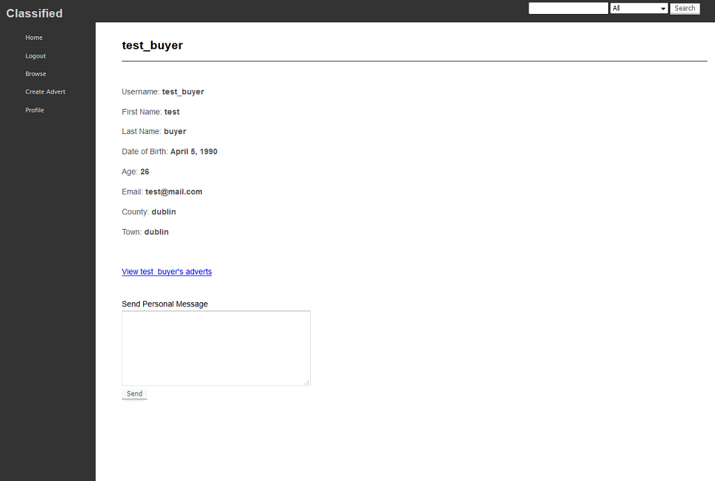Click the Classified site logo
715x481 pixels.
(34, 13)
